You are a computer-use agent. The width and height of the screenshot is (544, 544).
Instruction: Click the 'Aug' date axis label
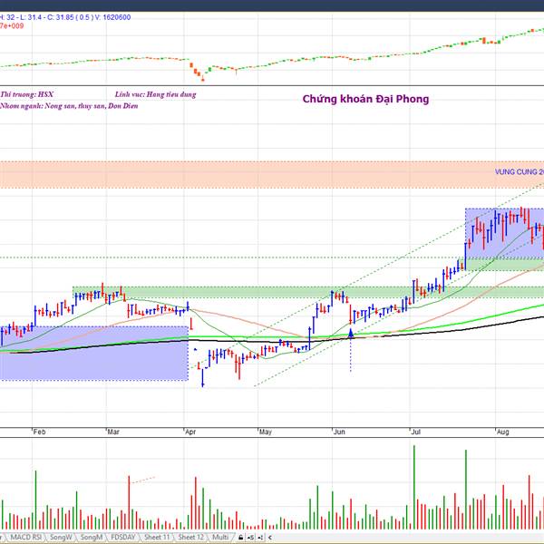(502, 432)
